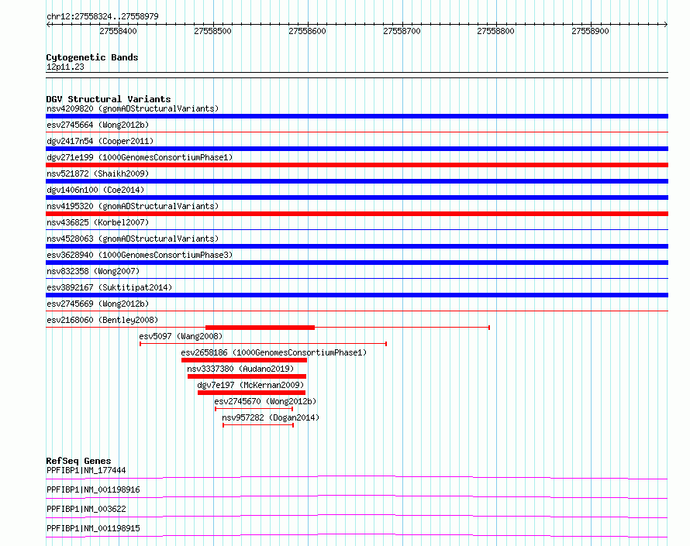Image resolution: width=690 pixels, height=546 pixels.
Task: Click nsv4528063 gnomADStructuralVariants label
Action: [133, 239]
